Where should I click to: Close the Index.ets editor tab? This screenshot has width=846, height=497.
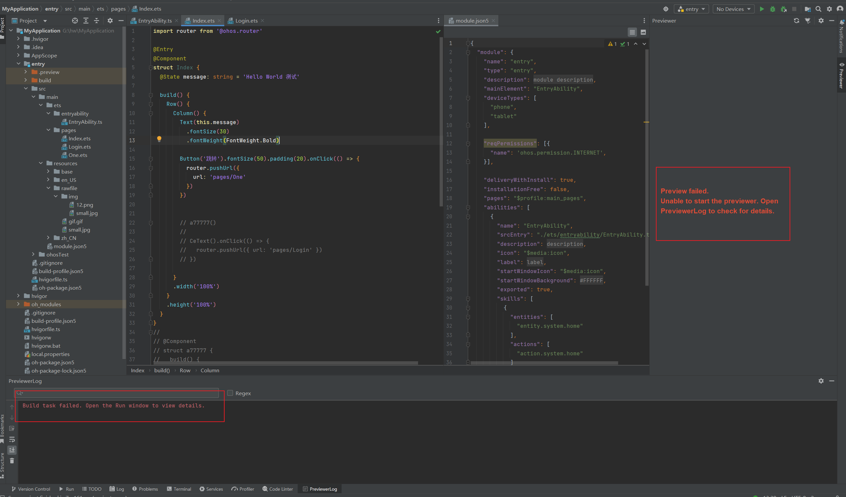click(219, 21)
